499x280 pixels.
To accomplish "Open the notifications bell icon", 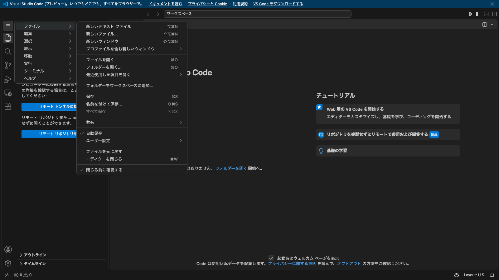I will [492, 275].
